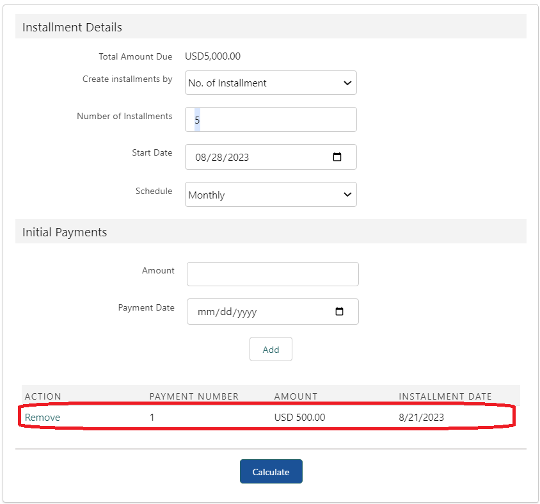Select the USD 500.00 amount cell
This screenshot has height=504, width=540.
(x=299, y=418)
